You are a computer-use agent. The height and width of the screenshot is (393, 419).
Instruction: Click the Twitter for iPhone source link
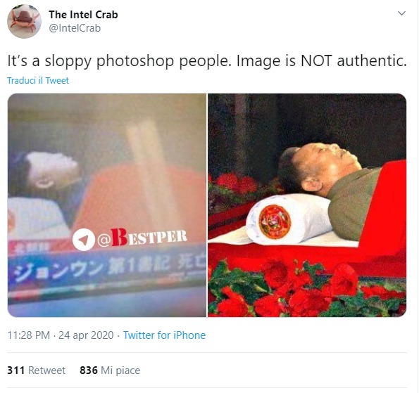click(x=164, y=335)
